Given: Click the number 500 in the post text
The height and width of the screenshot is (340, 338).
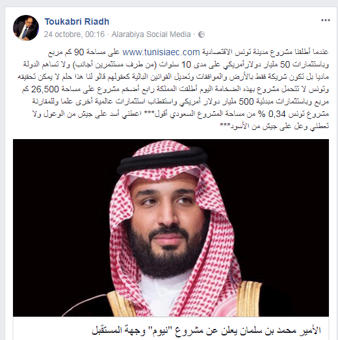Looking at the screenshot, I should pos(246,101).
